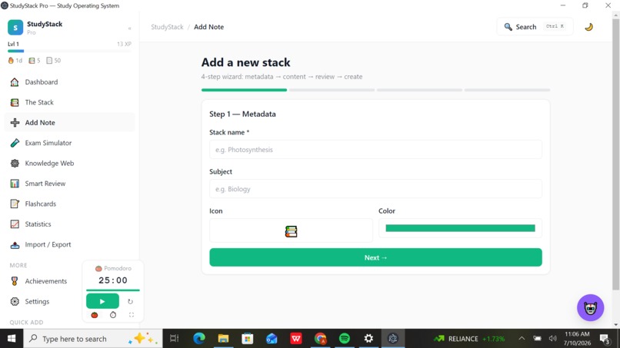Select the tomato Pomodoro mode
The height and width of the screenshot is (348, 620).
tap(94, 315)
